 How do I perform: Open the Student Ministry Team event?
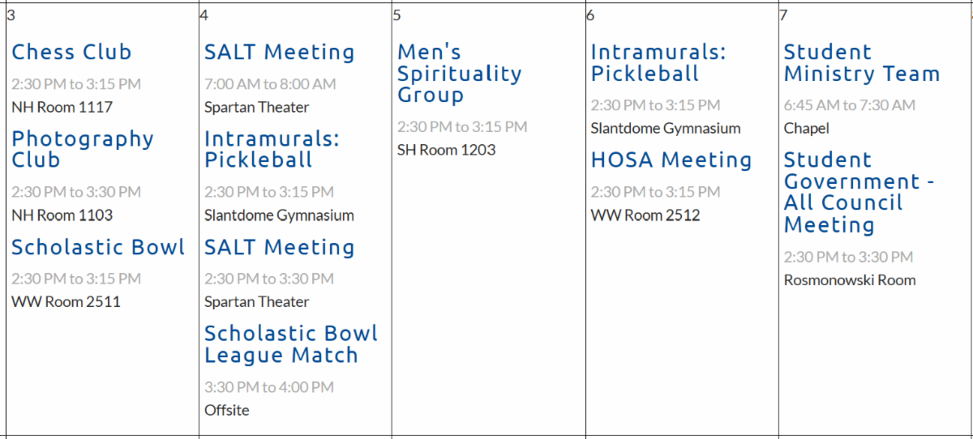tap(861, 63)
